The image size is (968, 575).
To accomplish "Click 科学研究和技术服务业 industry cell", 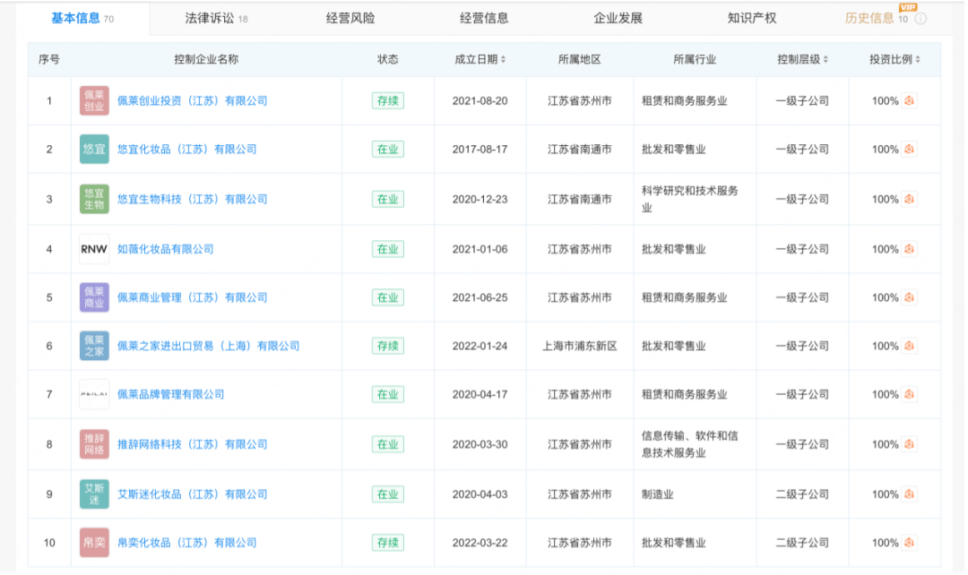I will (689, 199).
